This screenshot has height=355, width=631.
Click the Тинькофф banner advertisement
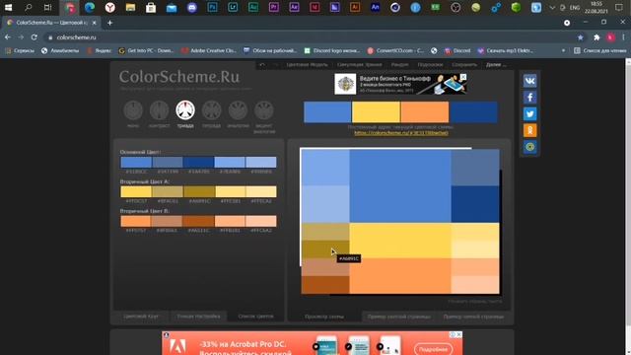click(x=400, y=84)
